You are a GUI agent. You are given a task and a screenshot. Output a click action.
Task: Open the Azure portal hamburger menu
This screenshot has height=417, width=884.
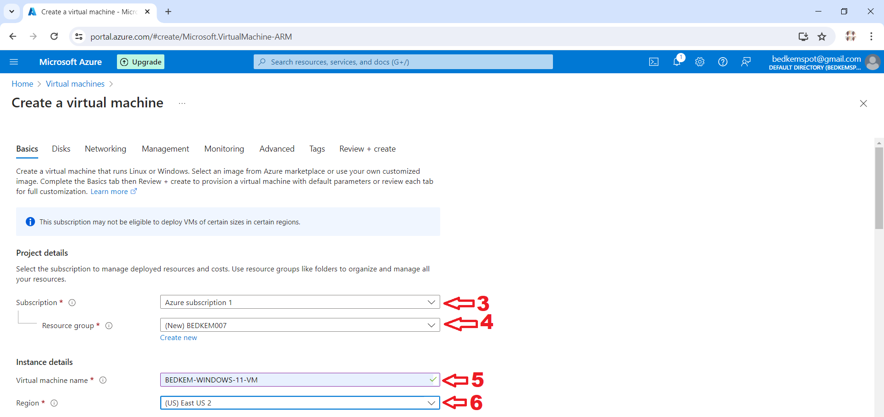pyautogui.click(x=14, y=62)
